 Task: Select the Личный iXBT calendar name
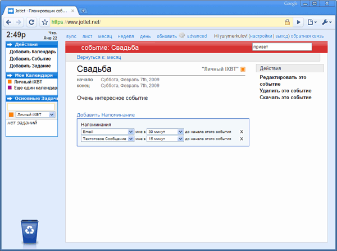pos(28,82)
